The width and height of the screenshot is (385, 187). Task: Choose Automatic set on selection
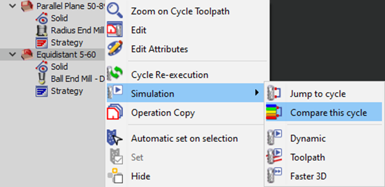pyautogui.click(x=185, y=138)
